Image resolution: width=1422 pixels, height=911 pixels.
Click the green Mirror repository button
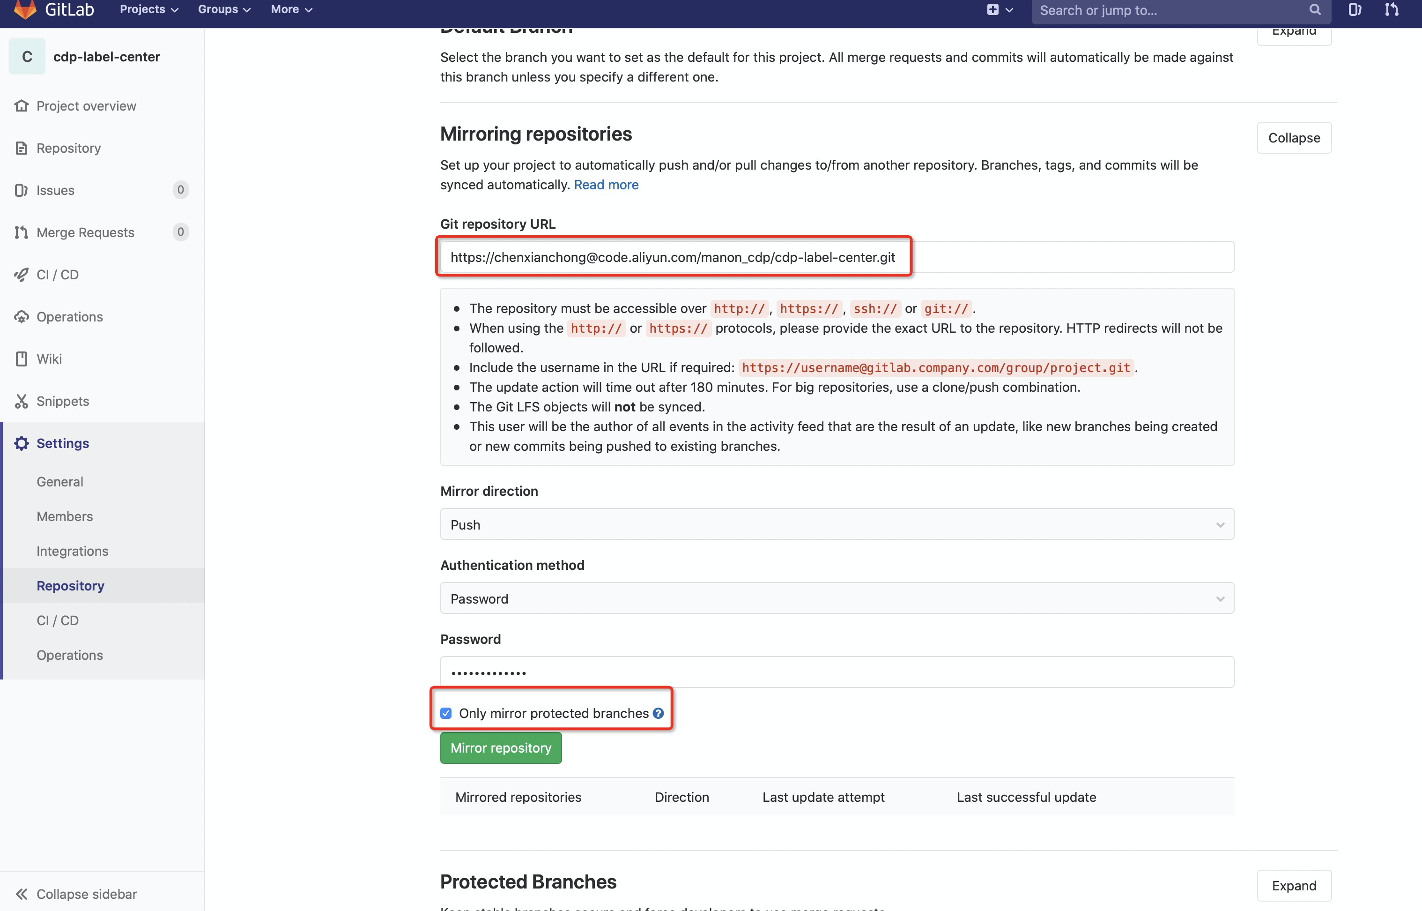500,748
